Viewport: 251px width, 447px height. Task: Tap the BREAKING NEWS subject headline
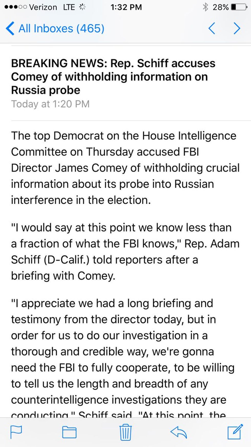(113, 77)
